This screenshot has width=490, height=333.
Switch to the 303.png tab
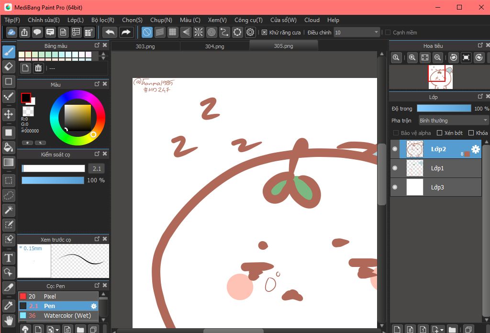coord(145,46)
